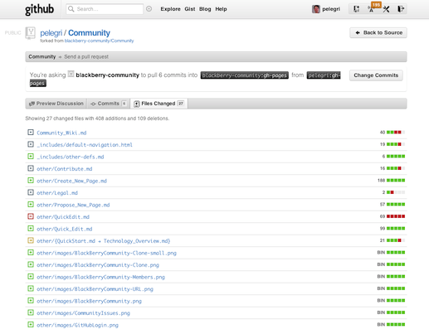This screenshot has width=429, height=329.
Task: Click the GitHub logo
Action: 39,9
